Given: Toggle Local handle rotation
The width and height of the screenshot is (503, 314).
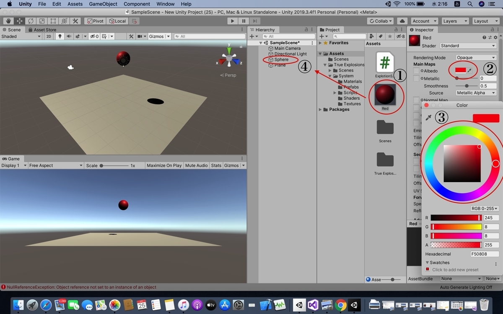Looking at the screenshot, I should (x=117, y=21).
